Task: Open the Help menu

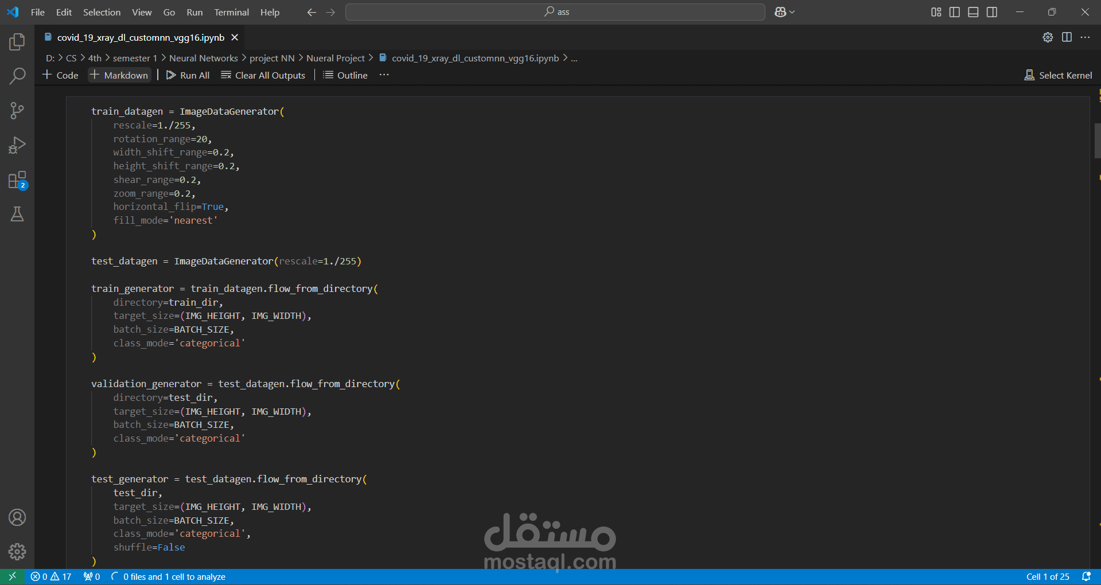Action: 270,12
